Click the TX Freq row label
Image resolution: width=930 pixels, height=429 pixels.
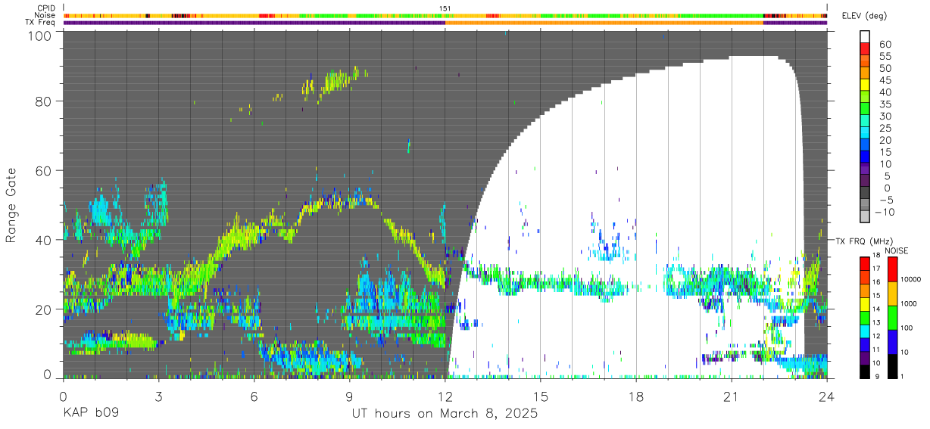click(x=41, y=22)
